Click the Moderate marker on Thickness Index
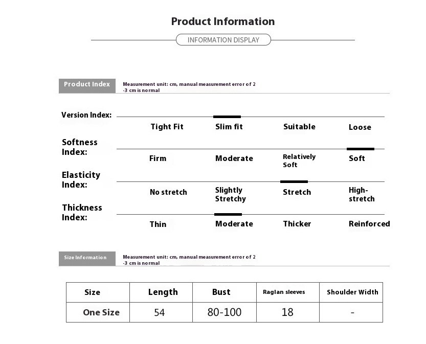The height and width of the screenshot is (344, 426). point(228,214)
